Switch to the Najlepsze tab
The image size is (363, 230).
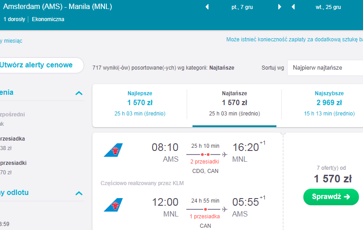point(140,103)
